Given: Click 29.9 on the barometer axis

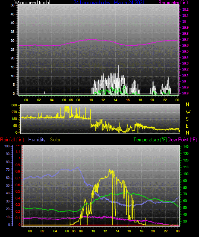Looking at the screenshot, I should point(185,27).
